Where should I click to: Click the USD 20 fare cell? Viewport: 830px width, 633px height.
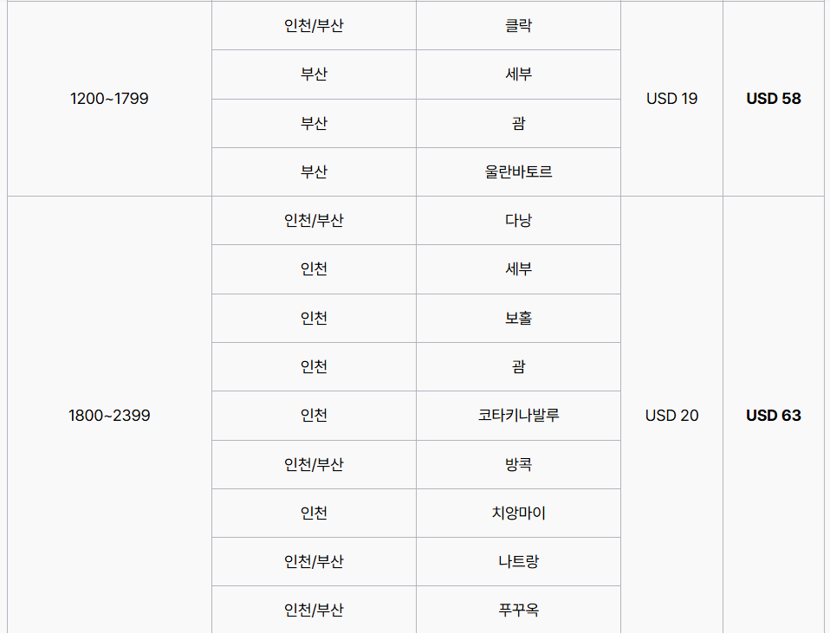tap(671, 416)
